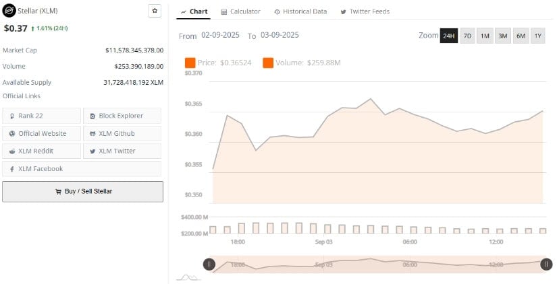557x284 pixels.
Task: Click the 18:00 time axis label
Action: 238,242
